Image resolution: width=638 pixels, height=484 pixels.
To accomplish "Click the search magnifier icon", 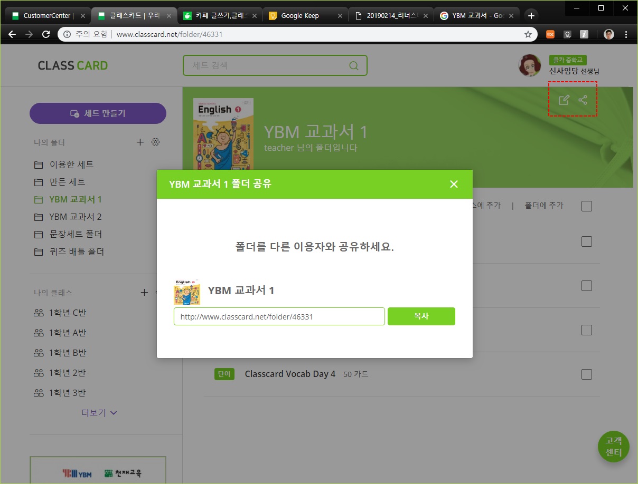I will [354, 66].
